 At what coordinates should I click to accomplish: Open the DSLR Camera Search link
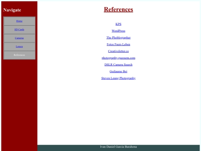point(118,65)
